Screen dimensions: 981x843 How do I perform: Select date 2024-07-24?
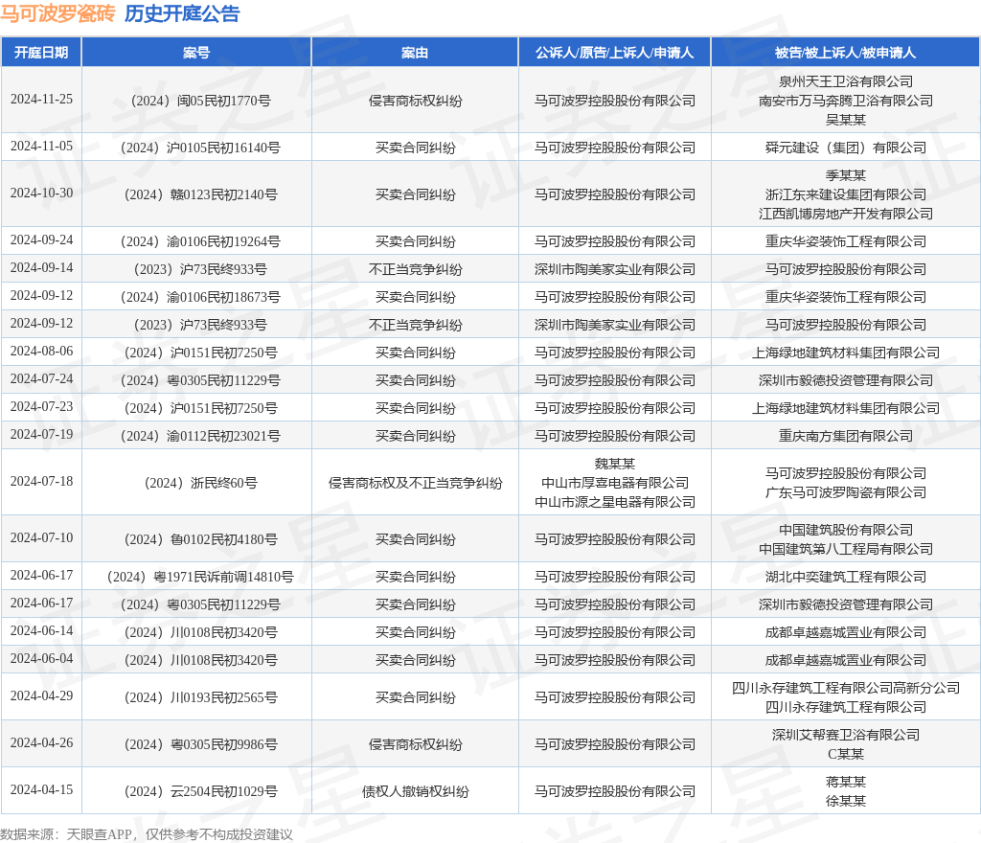tap(41, 379)
